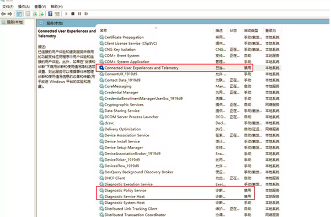Click gear icon beside Distributed Link Tracking Client
The width and height of the screenshot is (331, 217).
pos(102,209)
